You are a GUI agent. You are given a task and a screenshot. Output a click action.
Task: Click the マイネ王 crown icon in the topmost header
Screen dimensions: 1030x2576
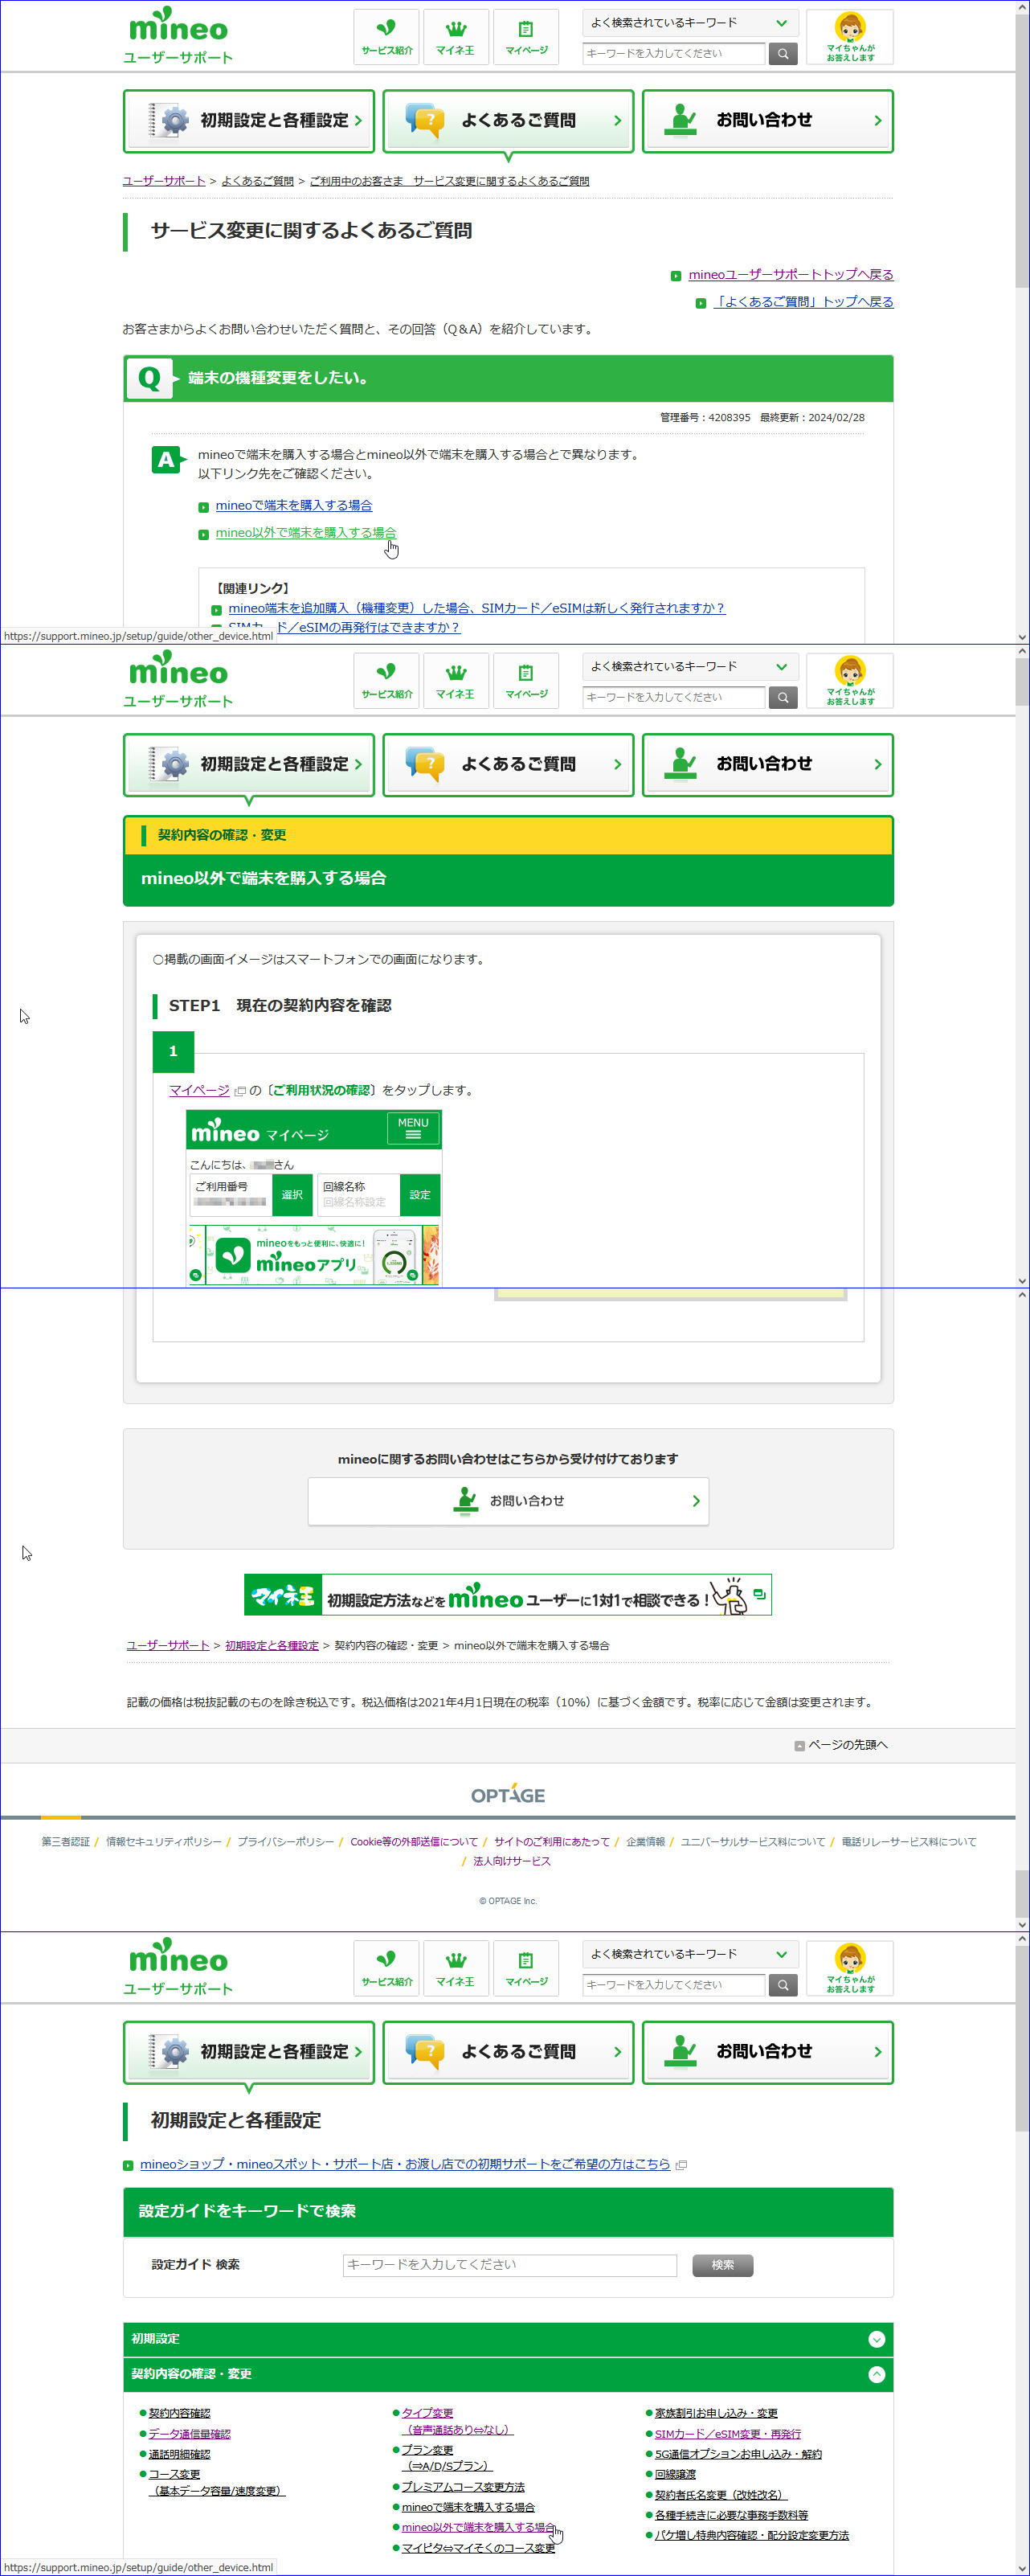(455, 29)
